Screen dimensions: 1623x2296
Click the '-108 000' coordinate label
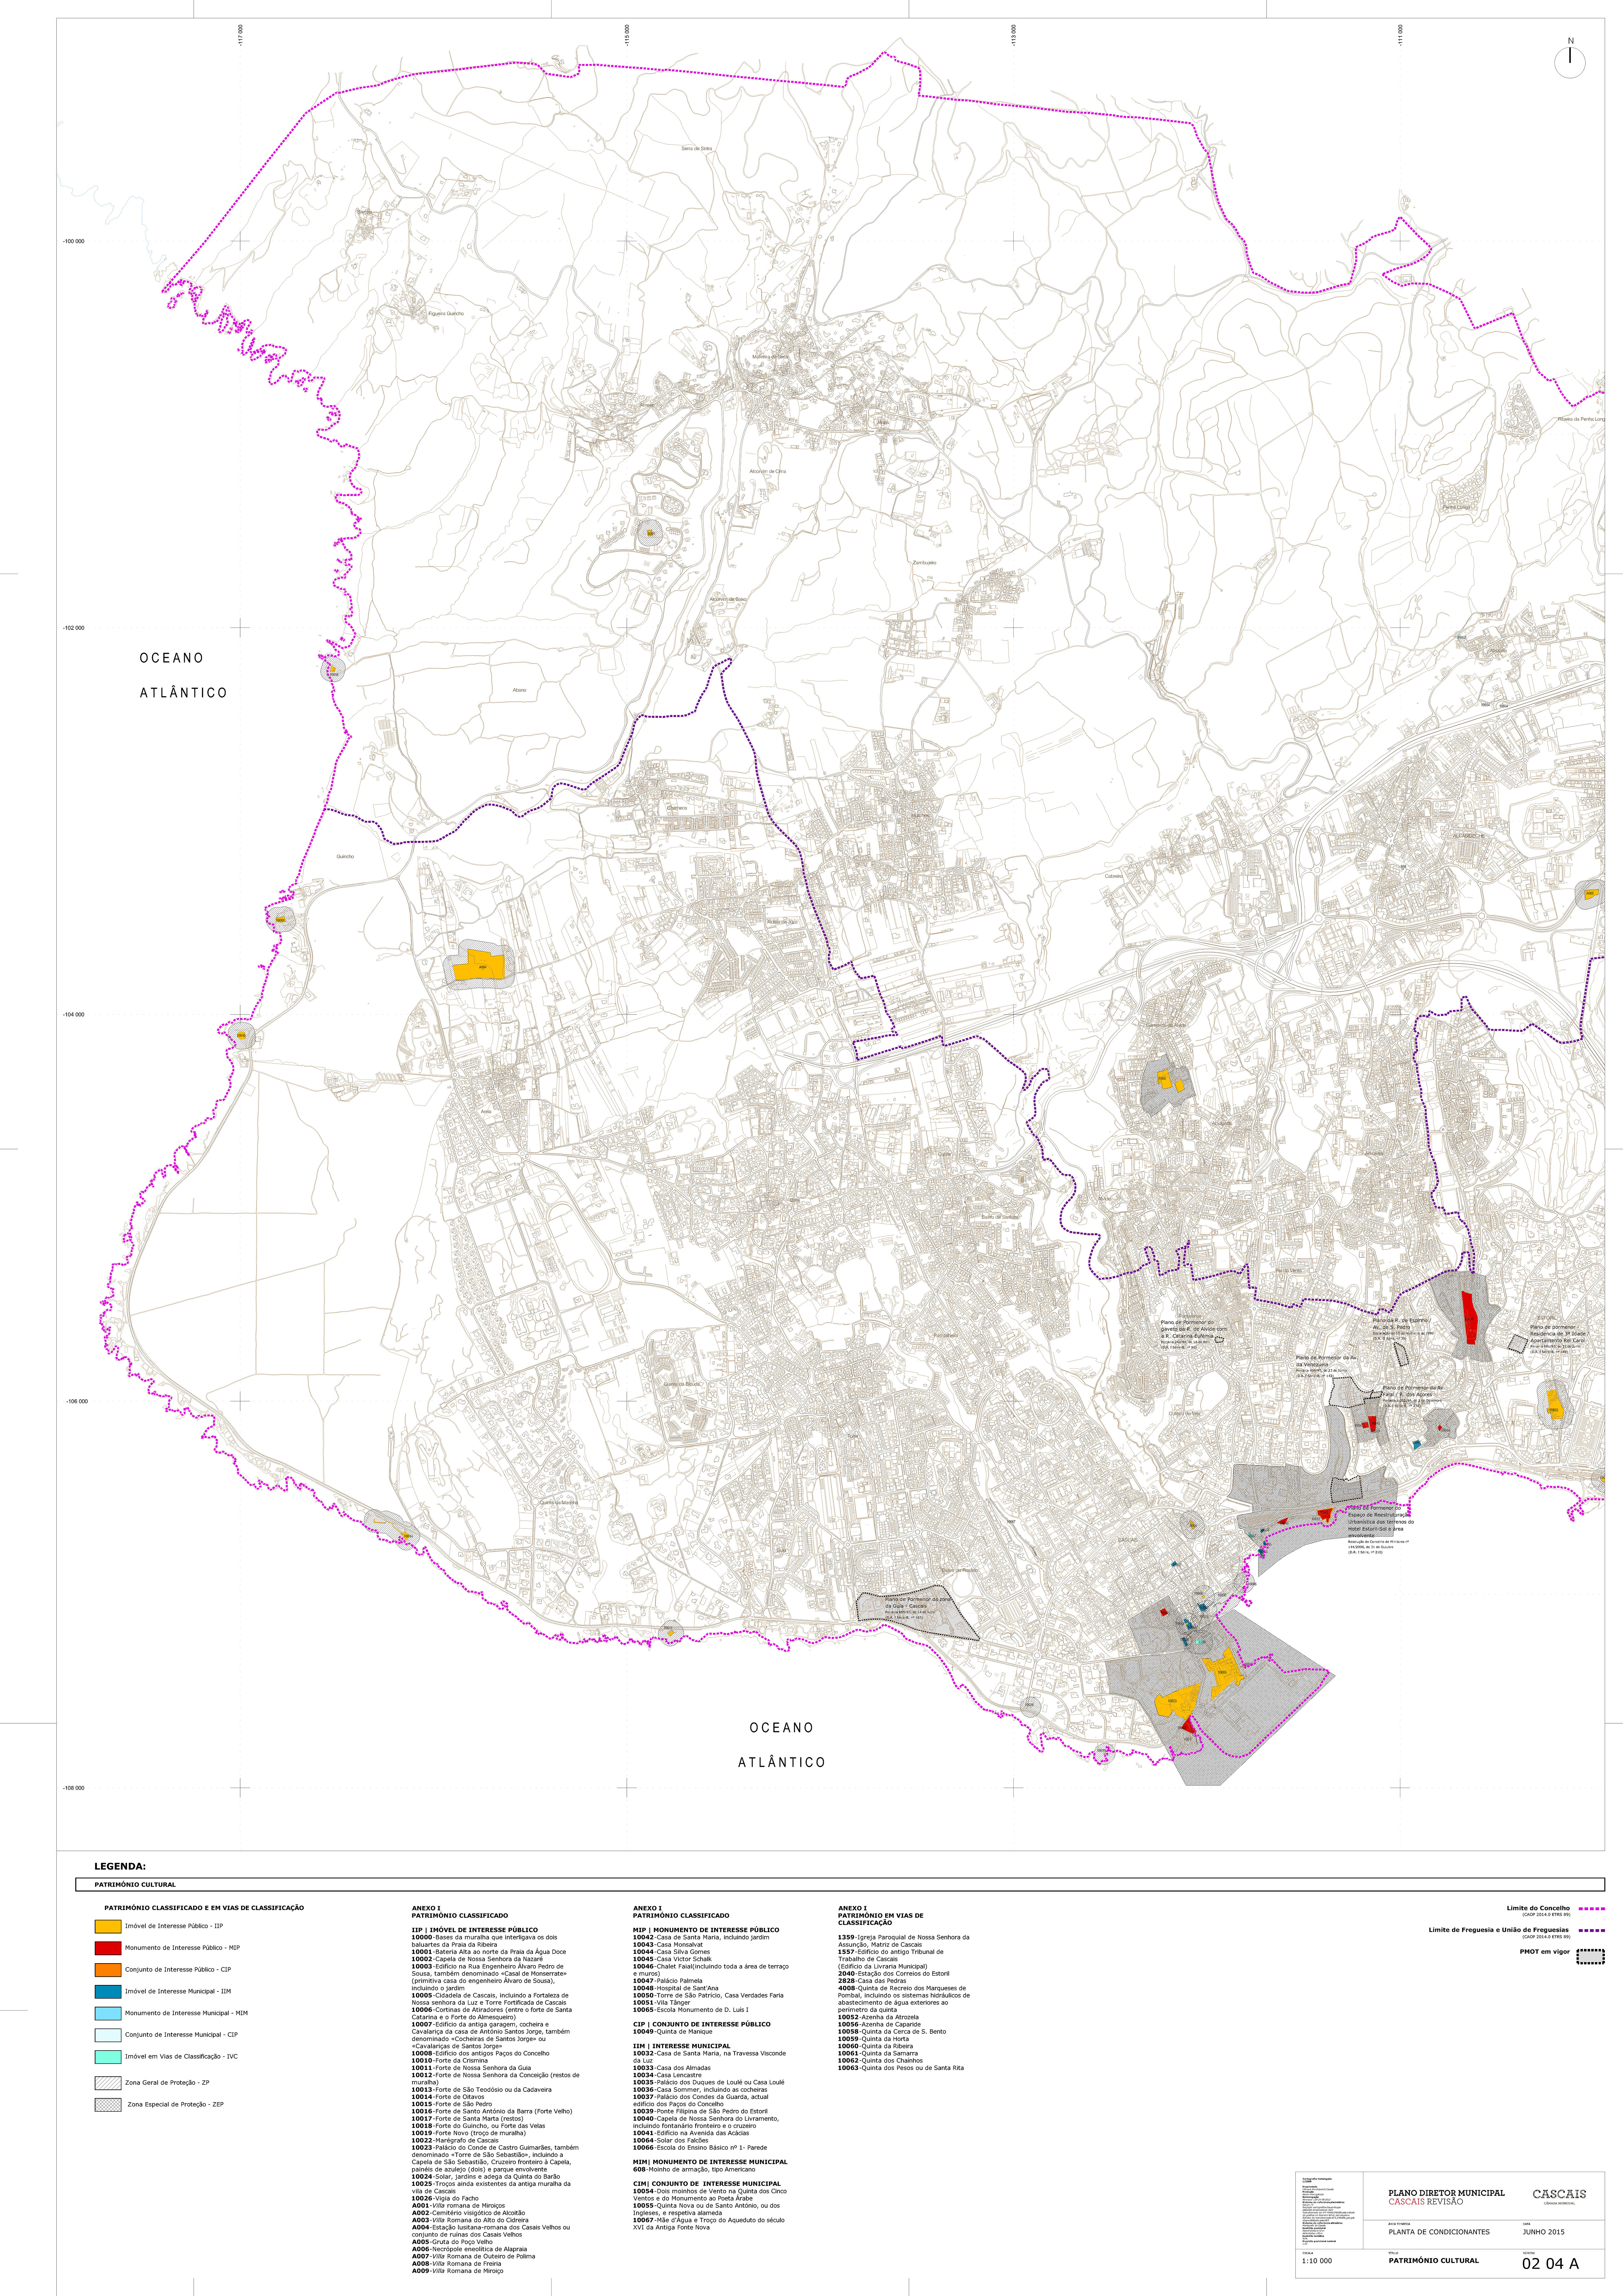coord(74,1788)
